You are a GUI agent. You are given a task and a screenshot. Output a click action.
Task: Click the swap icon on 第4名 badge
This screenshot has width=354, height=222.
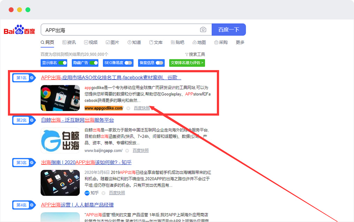coord(32,205)
